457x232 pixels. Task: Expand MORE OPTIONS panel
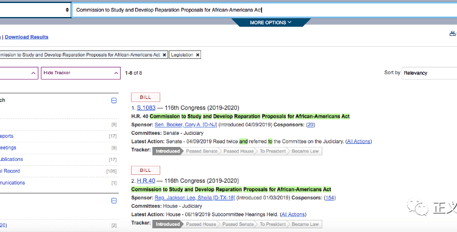click(x=271, y=22)
